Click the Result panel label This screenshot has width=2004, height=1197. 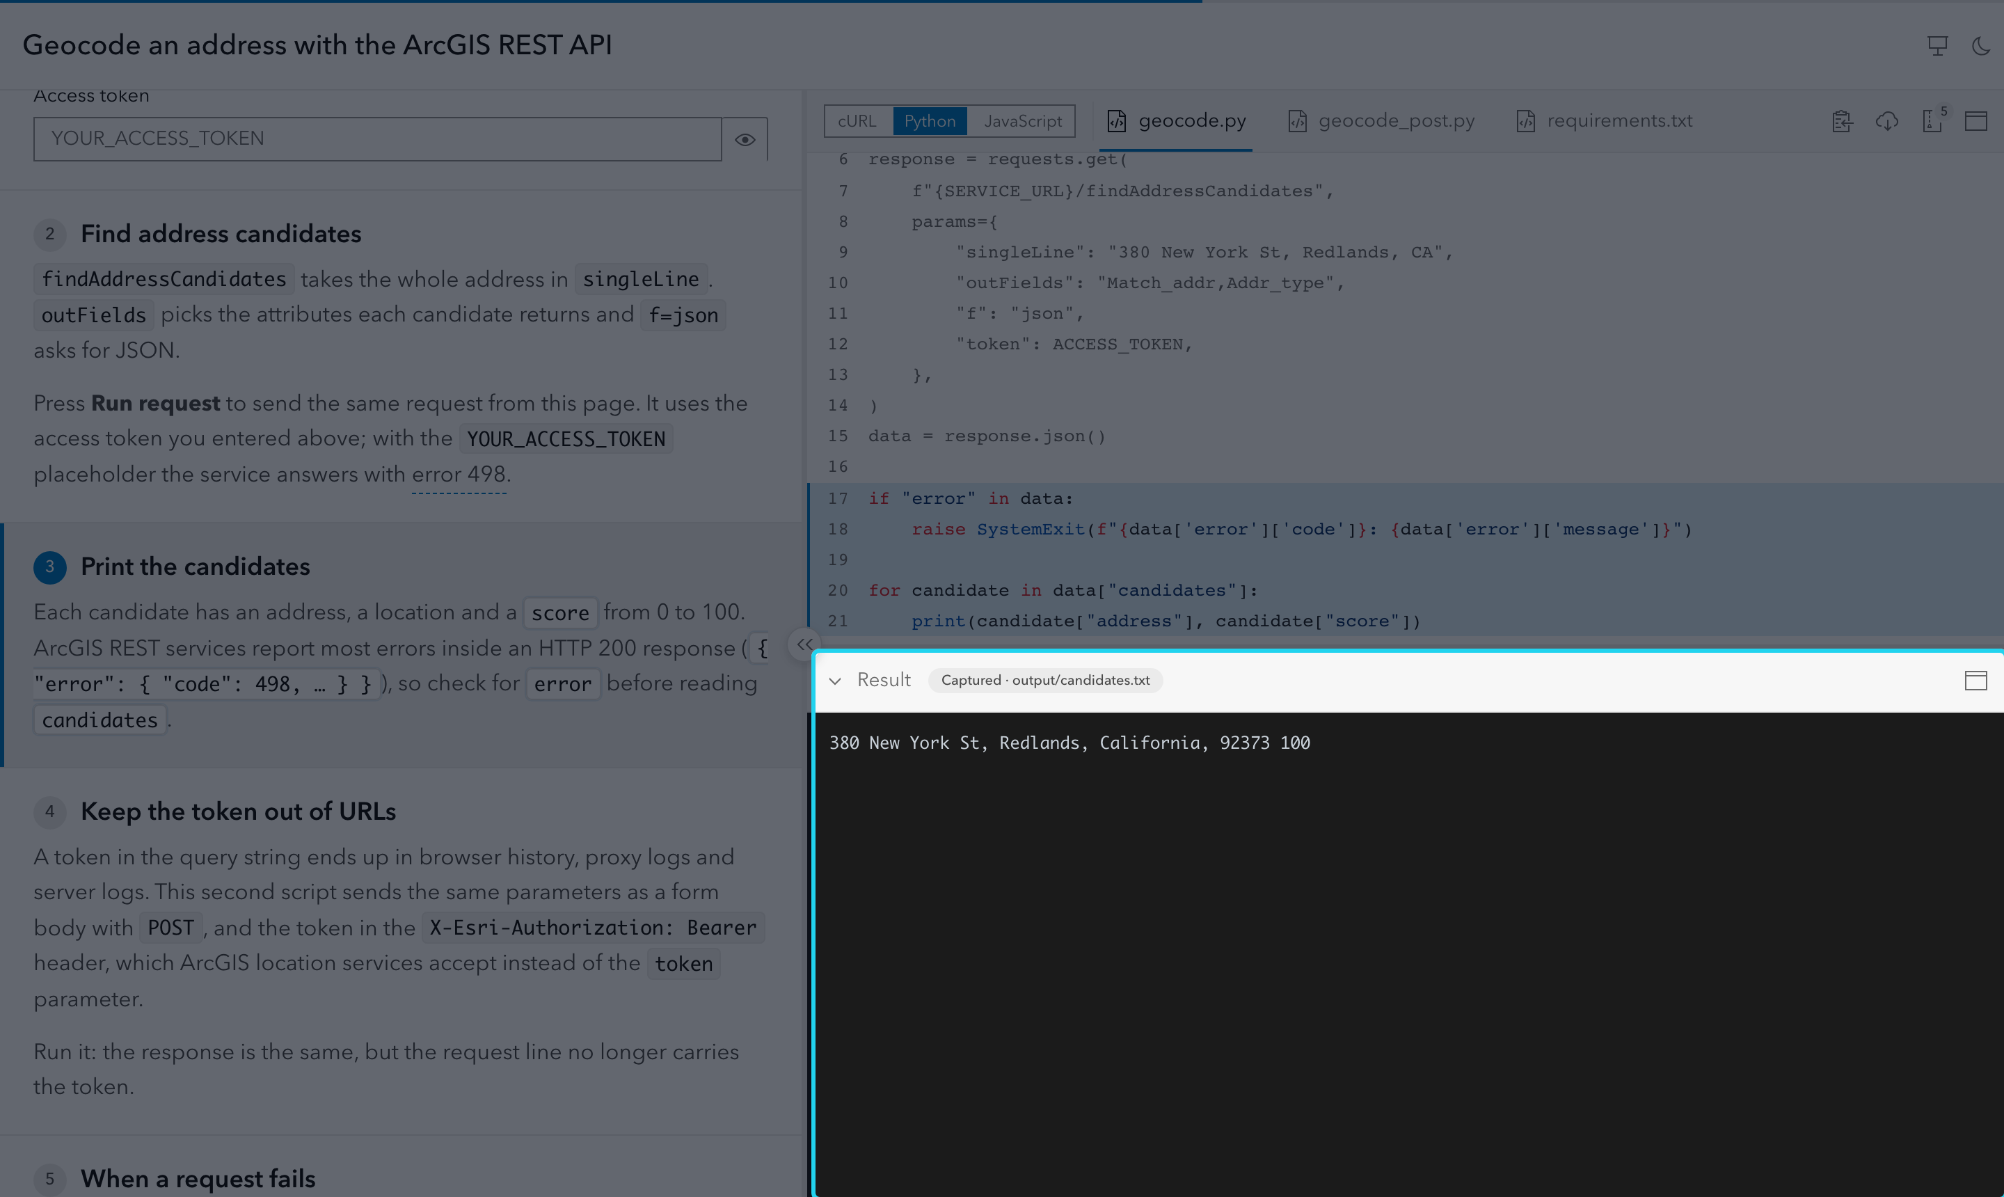tap(884, 680)
